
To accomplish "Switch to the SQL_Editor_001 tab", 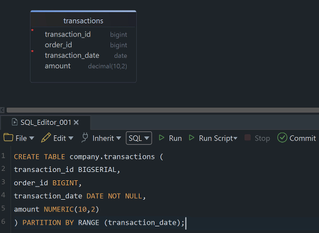I will tap(46, 122).
